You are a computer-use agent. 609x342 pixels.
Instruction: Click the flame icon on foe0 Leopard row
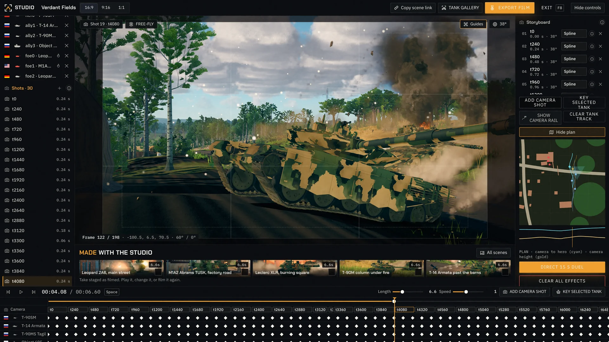tap(58, 56)
